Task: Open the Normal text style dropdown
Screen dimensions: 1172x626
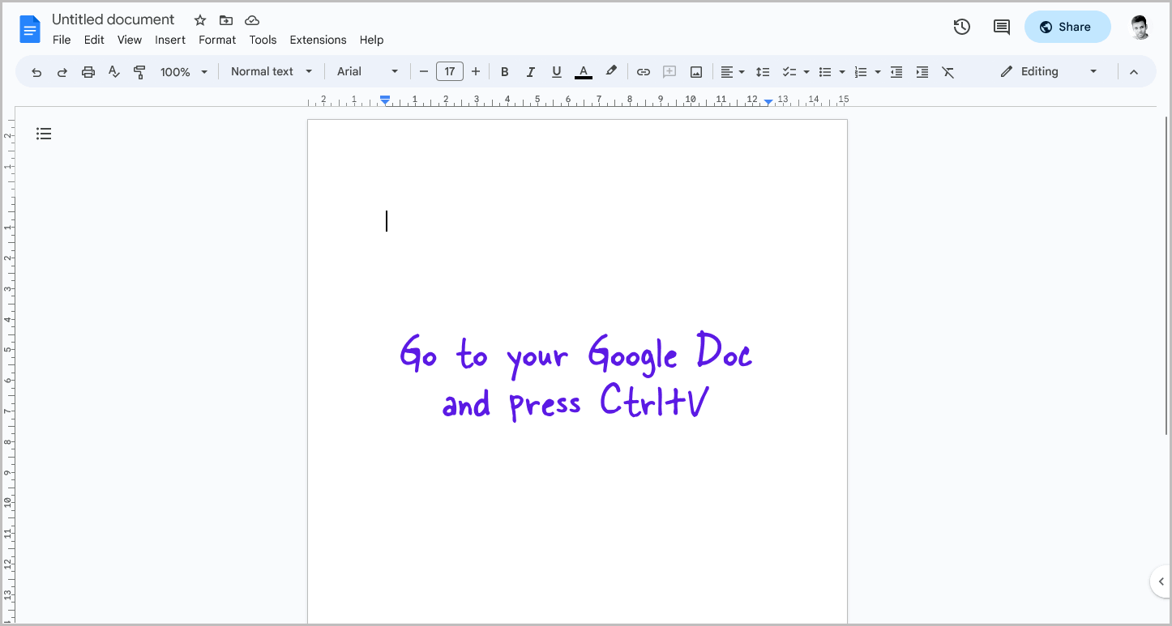Action: (x=272, y=72)
